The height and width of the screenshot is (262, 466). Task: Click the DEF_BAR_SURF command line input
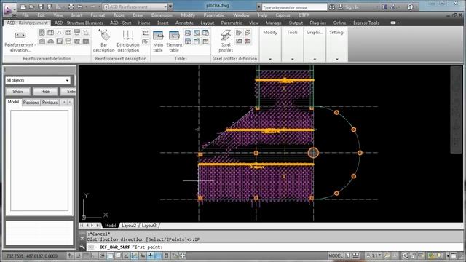tap(274, 247)
